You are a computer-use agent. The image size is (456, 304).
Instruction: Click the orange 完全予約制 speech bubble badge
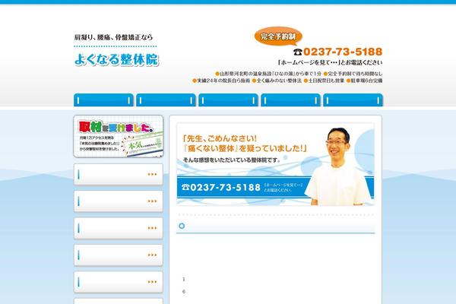coord(278,36)
